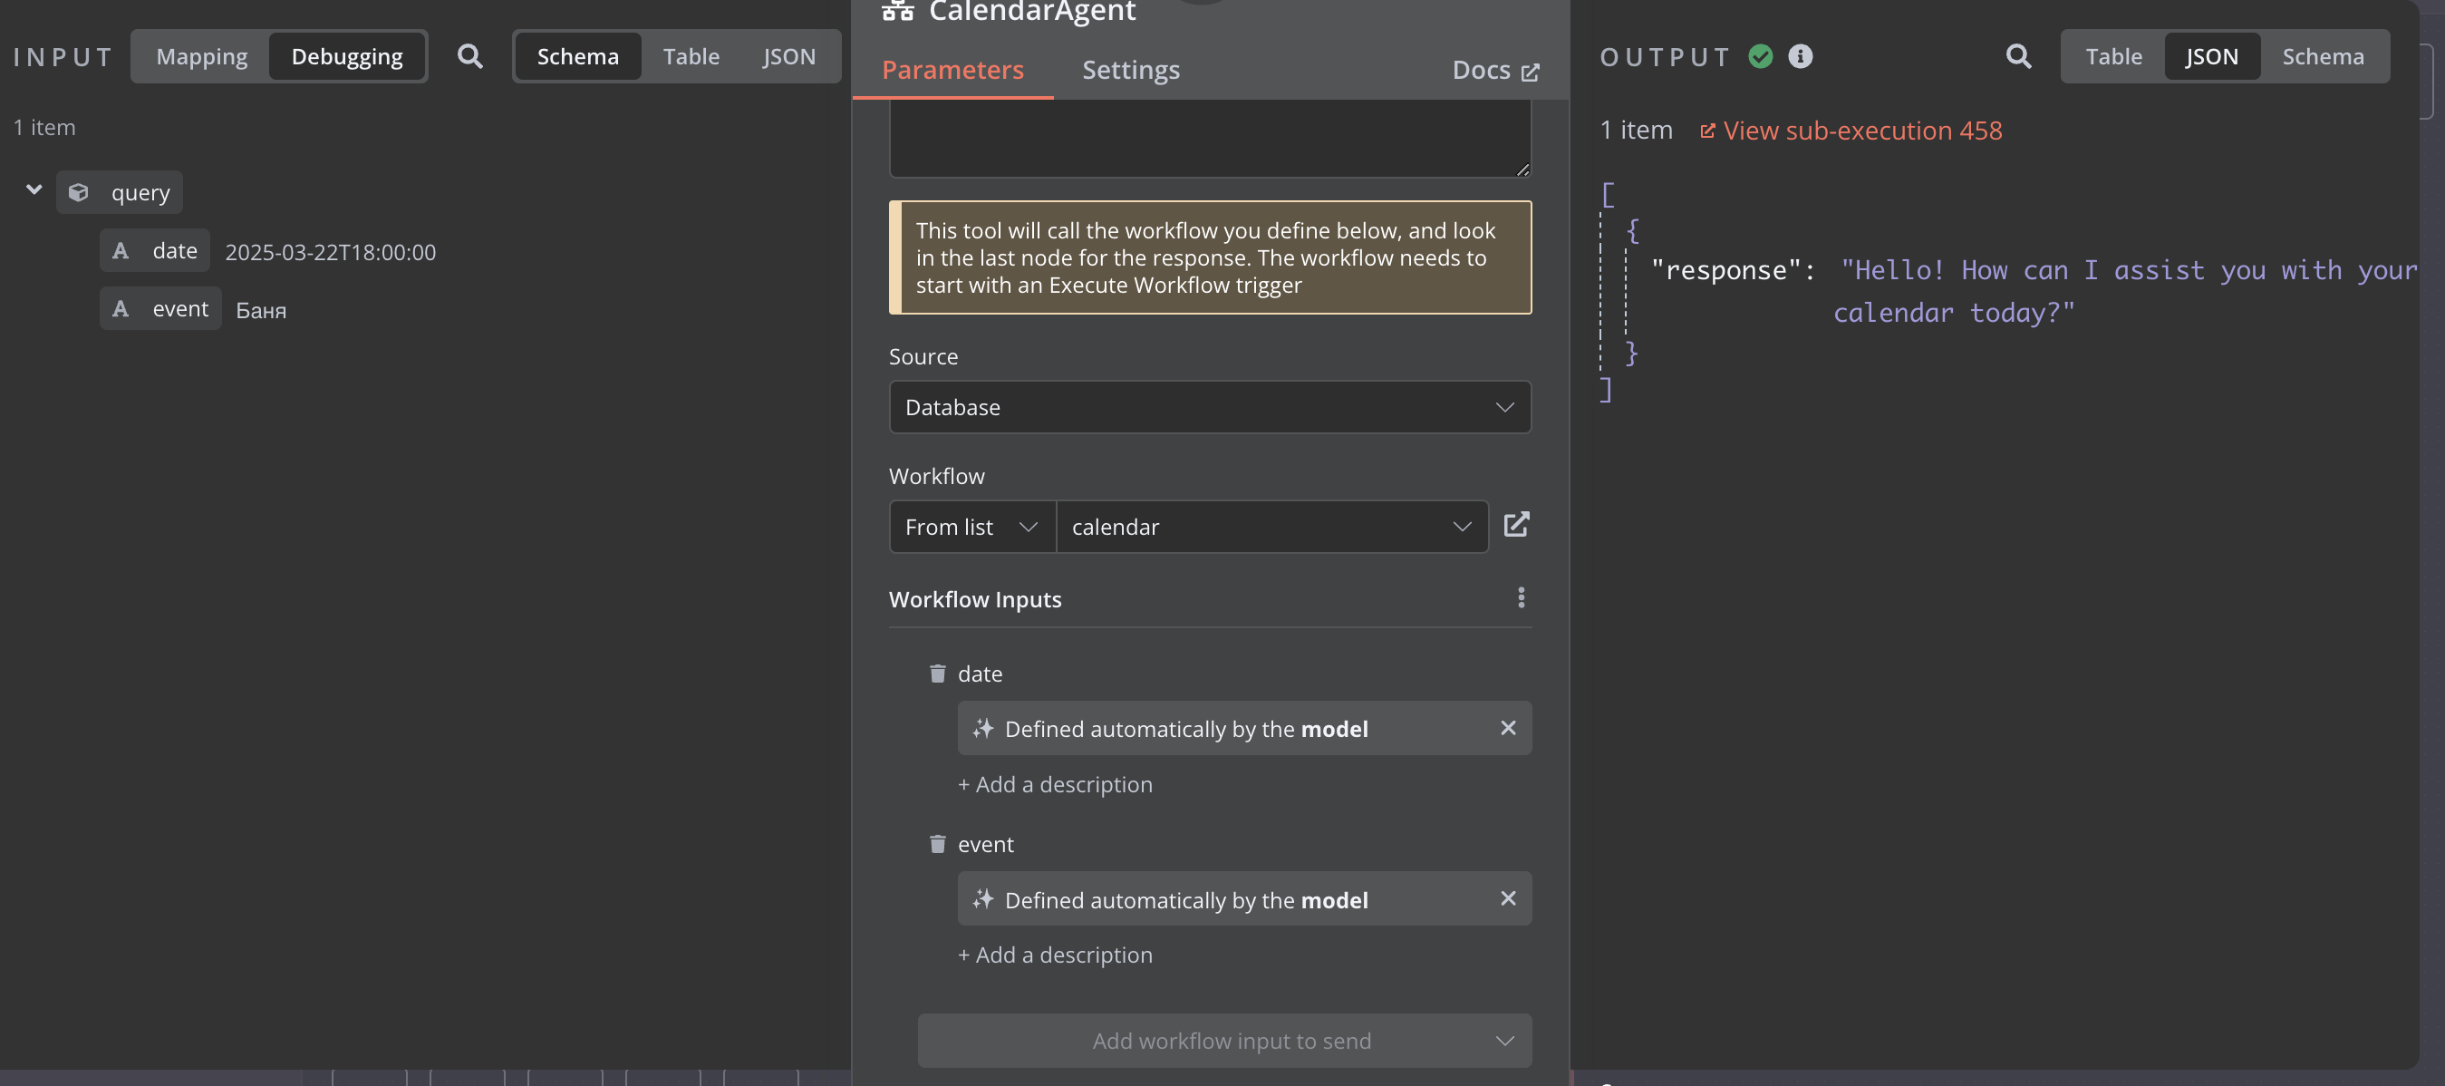Viewport: 2445px width, 1086px height.
Task: Click the input panel search icon
Action: tap(469, 56)
